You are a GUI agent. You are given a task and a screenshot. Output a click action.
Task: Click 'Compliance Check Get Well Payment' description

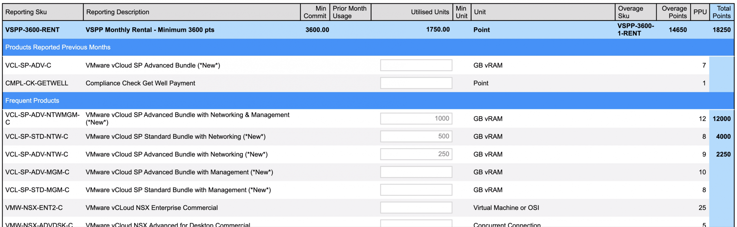pos(140,83)
